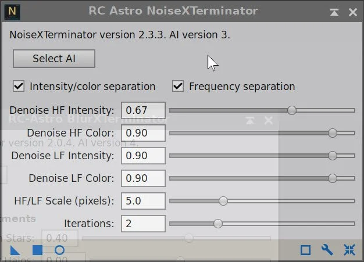
Task: Click the Select AI button
Action: (x=54, y=59)
